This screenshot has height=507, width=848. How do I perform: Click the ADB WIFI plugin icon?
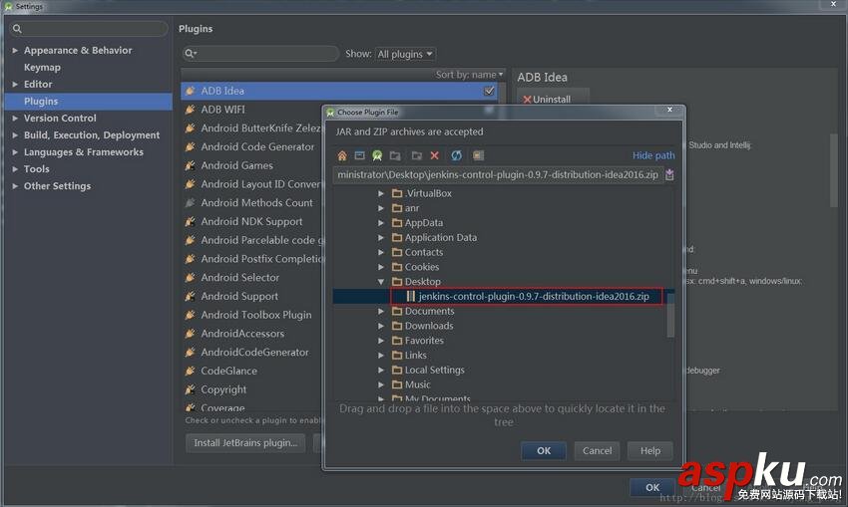click(190, 110)
